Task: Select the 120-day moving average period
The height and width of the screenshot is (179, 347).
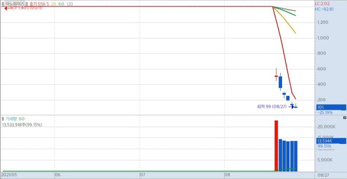Action: [x=70, y=4]
